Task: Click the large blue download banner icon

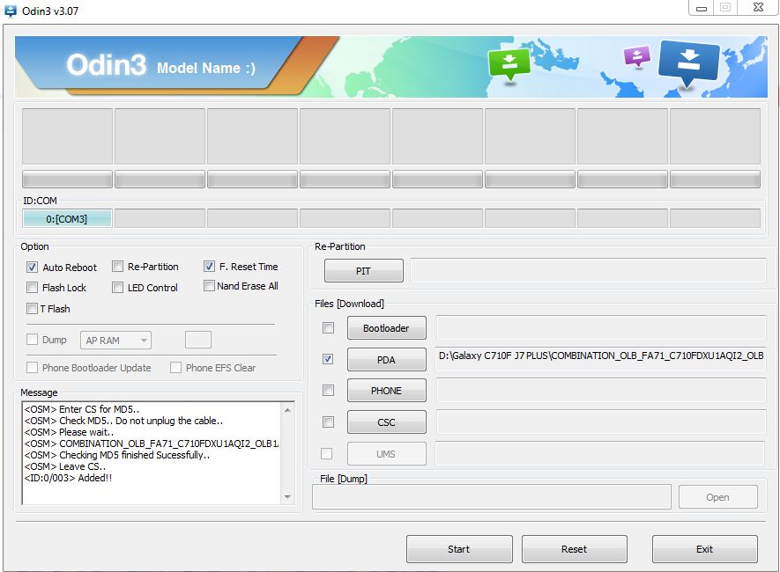Action: (689, 63)
